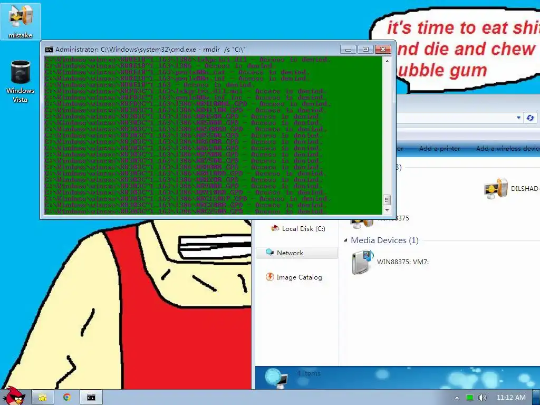Show hidden tray icons arrow
Viewport: 540px width, 405px height.
click(457, 398)
